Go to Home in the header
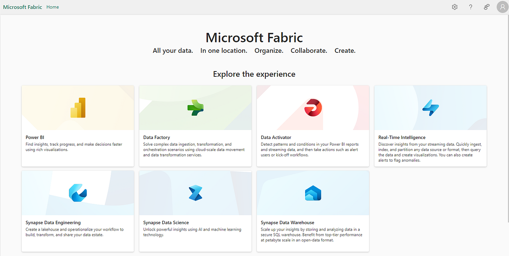 pyautogui.click(x=52, y=7)
